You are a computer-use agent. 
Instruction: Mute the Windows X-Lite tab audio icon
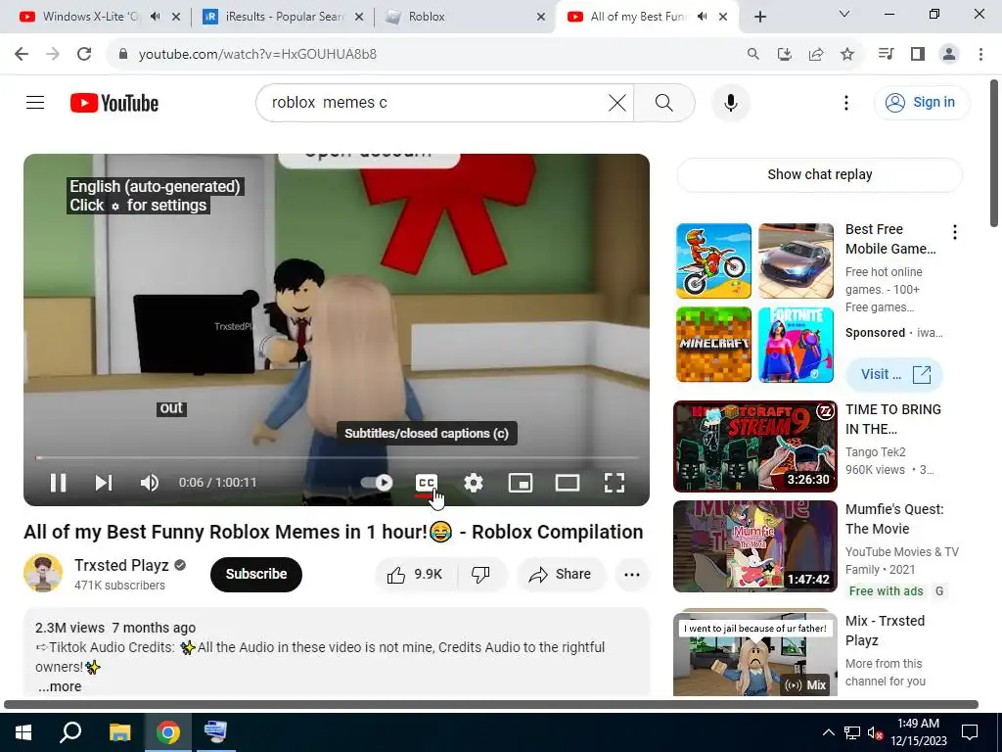pos(156,17)
